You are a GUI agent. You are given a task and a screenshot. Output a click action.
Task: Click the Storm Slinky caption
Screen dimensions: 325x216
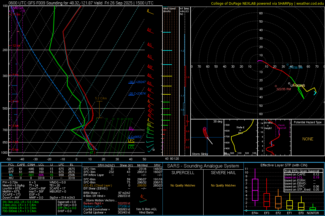click(x=200, y=154)
